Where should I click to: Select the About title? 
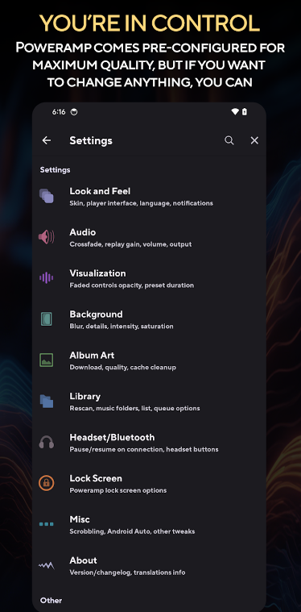click(83, 560)
